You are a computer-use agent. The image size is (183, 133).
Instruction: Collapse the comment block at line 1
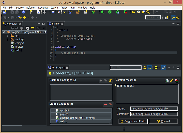54,27
